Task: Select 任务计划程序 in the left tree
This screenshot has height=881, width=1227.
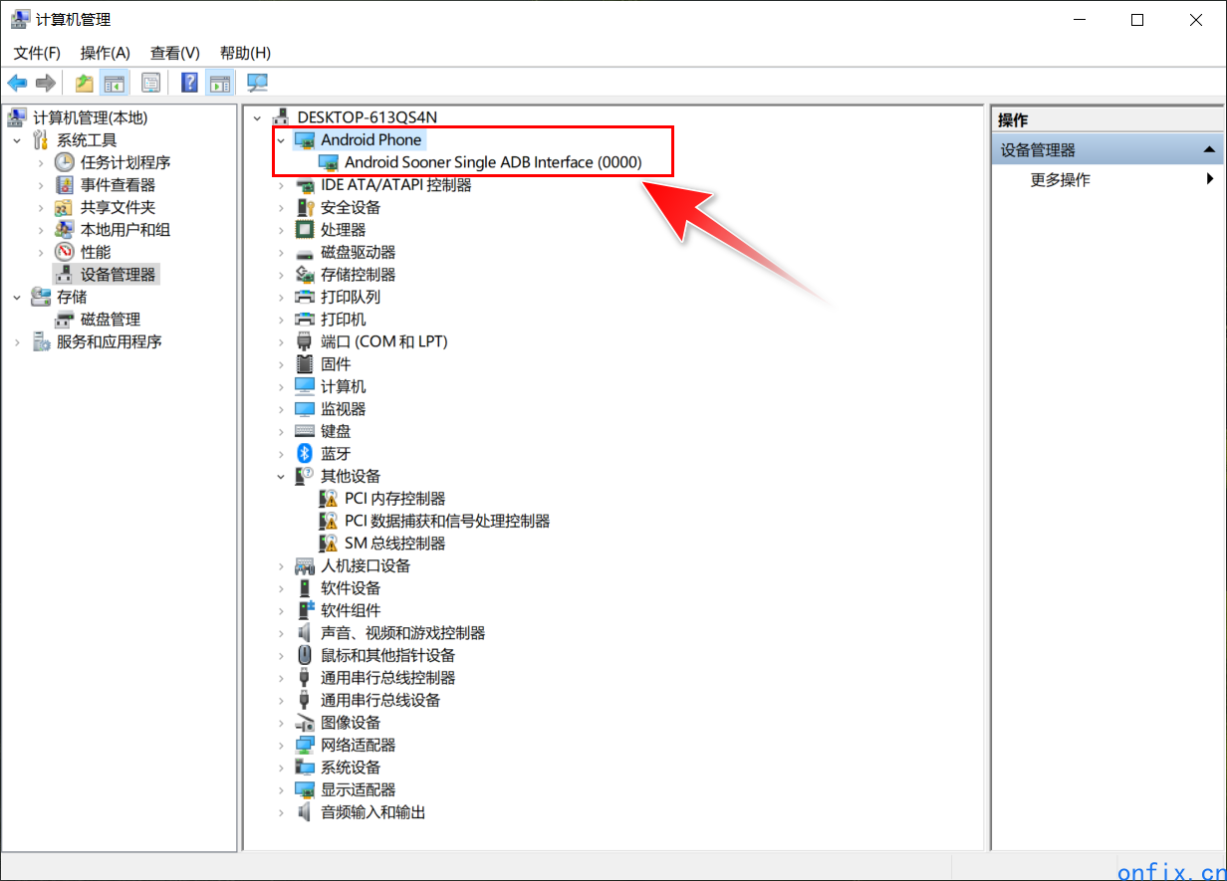Action: click(x=125, y=162)
